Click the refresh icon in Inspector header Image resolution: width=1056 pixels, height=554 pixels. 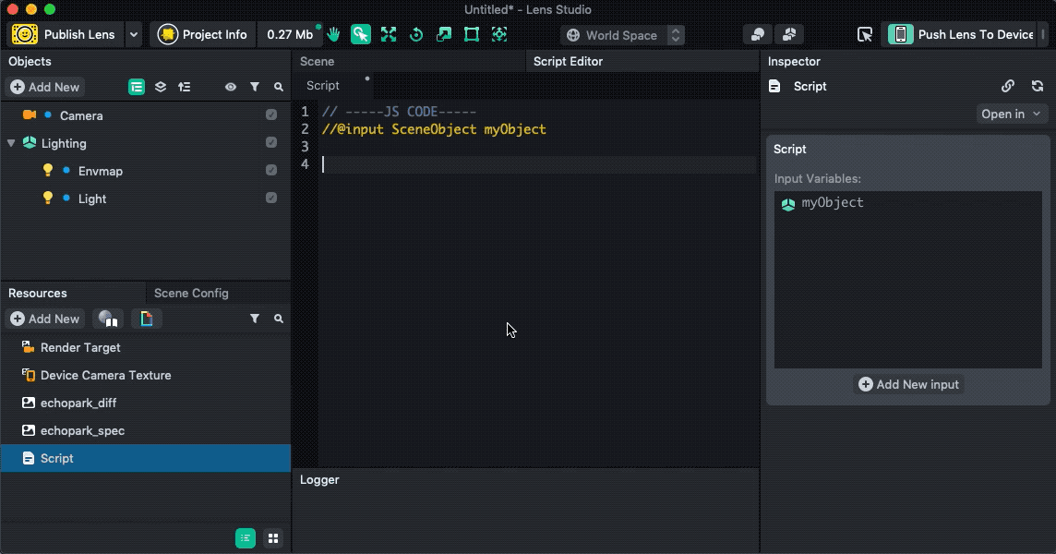point(1038,86)
